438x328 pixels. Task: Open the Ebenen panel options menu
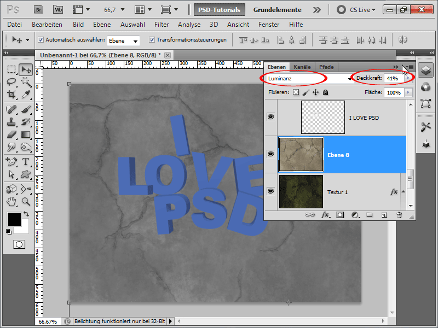click(410, 67)
